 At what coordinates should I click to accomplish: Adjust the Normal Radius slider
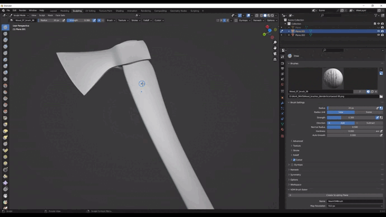tap(355, 127)
